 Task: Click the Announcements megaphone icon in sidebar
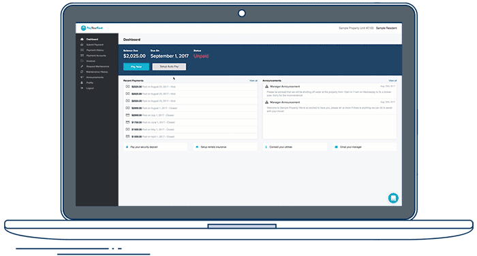(x=82, y=77)
